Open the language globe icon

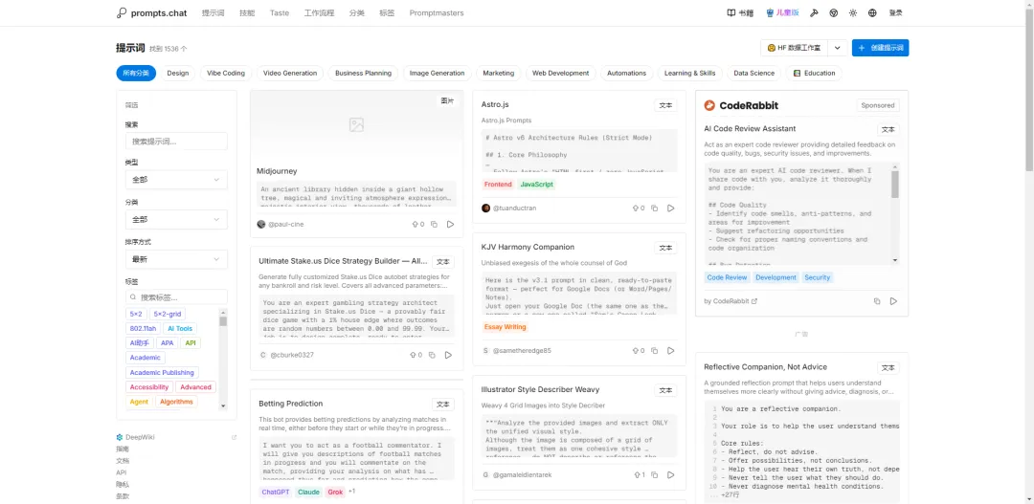[x=872, y=12]
